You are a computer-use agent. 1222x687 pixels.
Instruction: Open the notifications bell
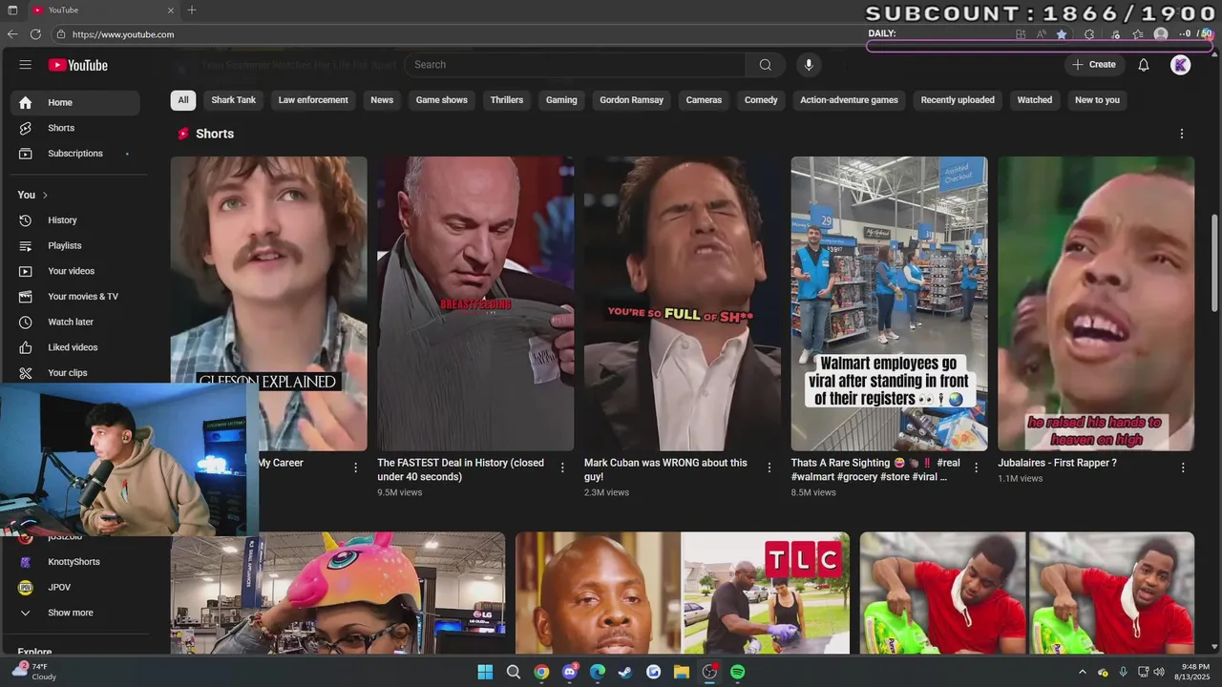1144,65
